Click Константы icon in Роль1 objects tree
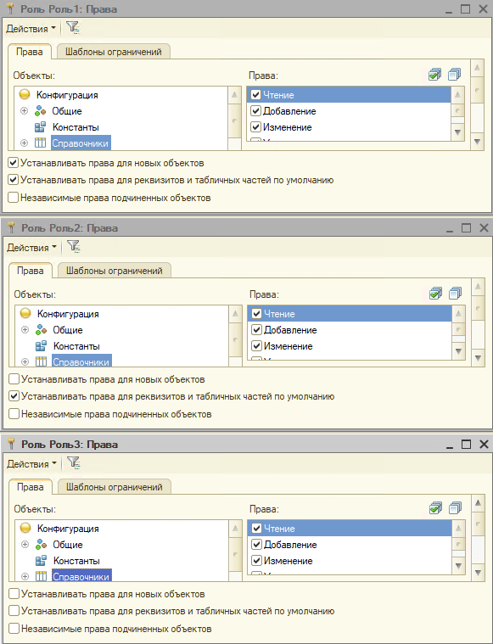 (40, 127)
